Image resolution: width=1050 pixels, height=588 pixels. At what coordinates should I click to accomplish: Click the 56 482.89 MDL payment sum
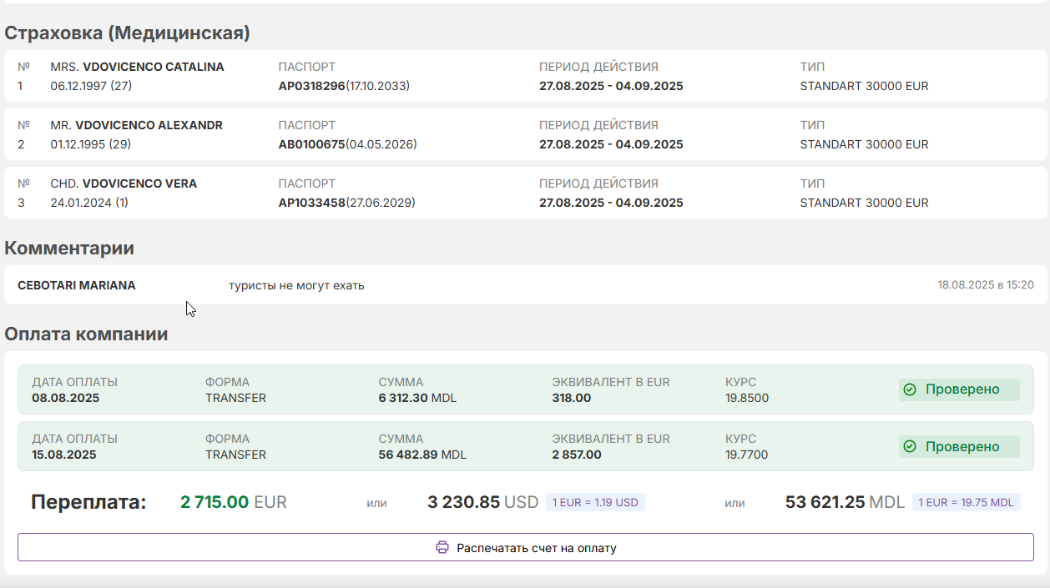[x=422, y=455]
